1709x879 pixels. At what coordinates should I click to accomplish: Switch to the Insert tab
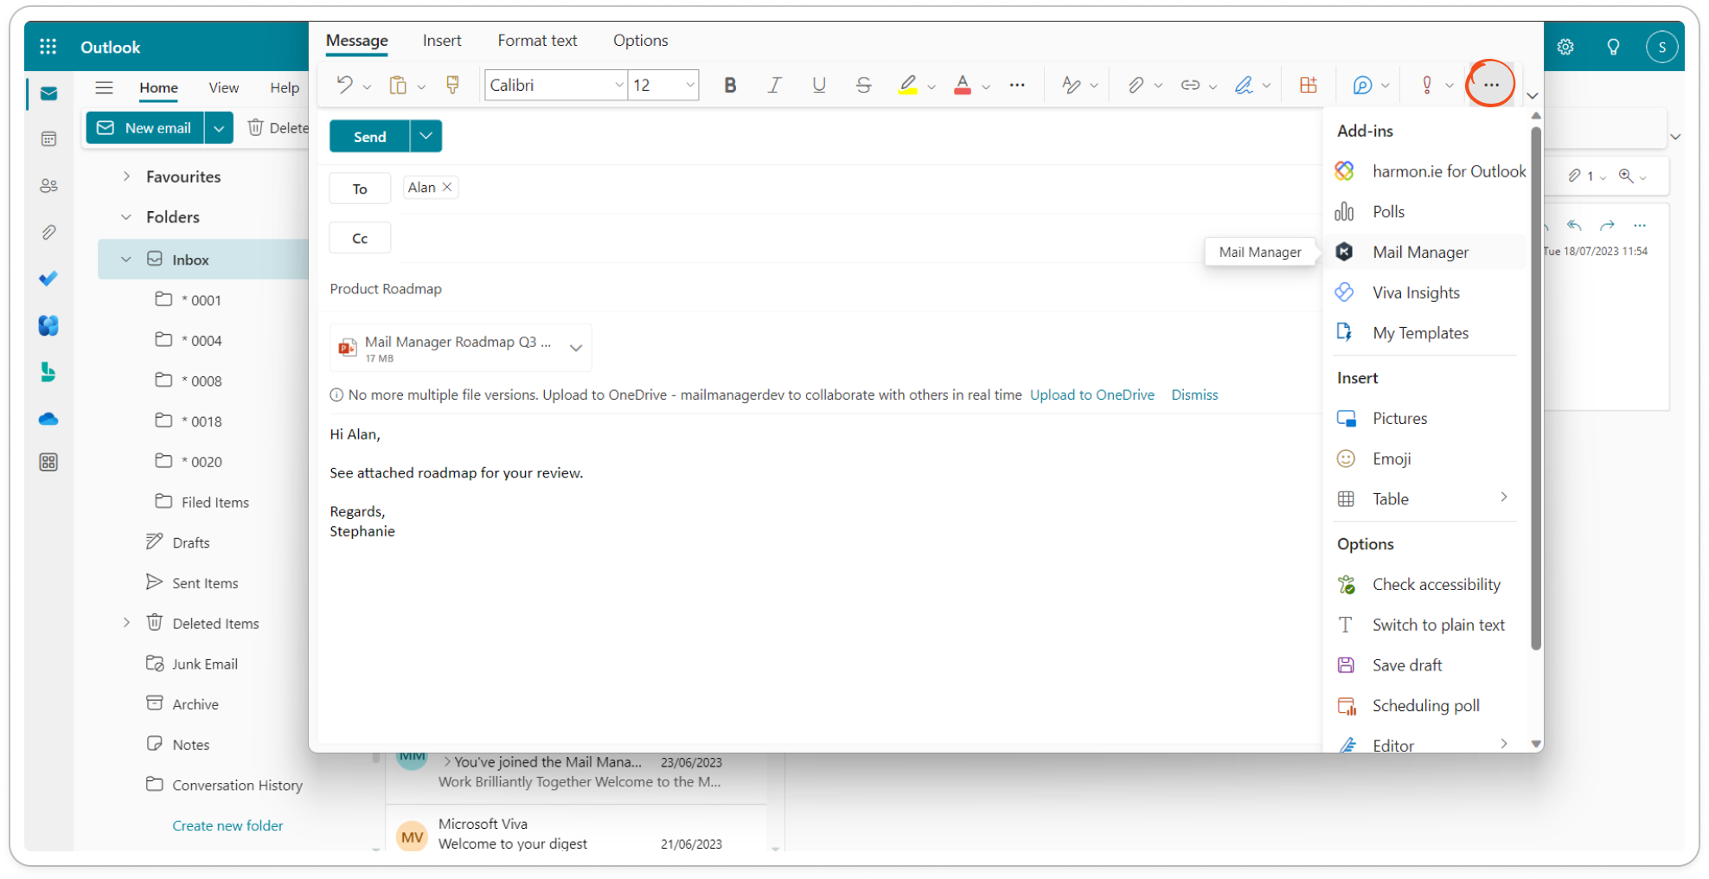pyautogui.click(x=442, y=41)
